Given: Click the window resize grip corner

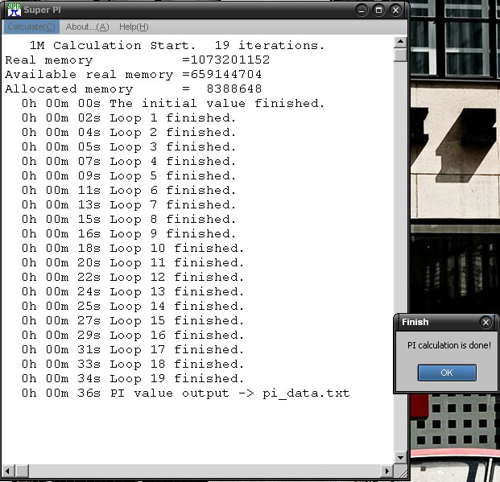Looking at the screenshot, I should coord(400,471).
